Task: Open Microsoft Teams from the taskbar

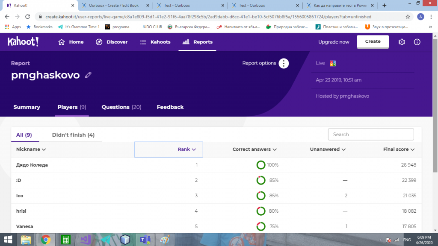Action: pyautogui.click(x=145, y=240)
